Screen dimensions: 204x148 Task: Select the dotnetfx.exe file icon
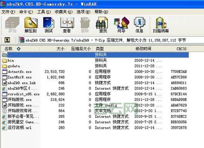click(x=4, y=72)
